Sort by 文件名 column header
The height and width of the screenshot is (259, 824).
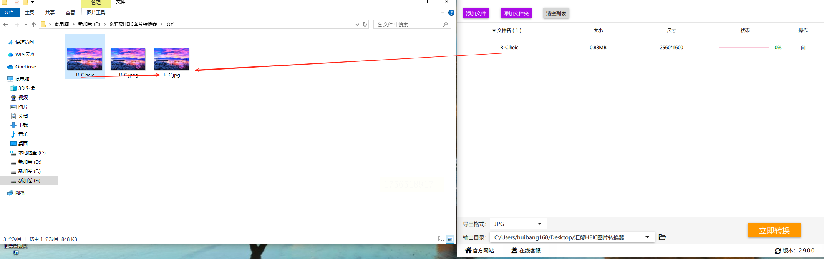(507, 30)
